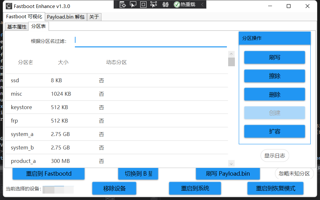Click the 删除 delete button
Image resolution: width=320 pixels, height=200 pixels.
275,94
